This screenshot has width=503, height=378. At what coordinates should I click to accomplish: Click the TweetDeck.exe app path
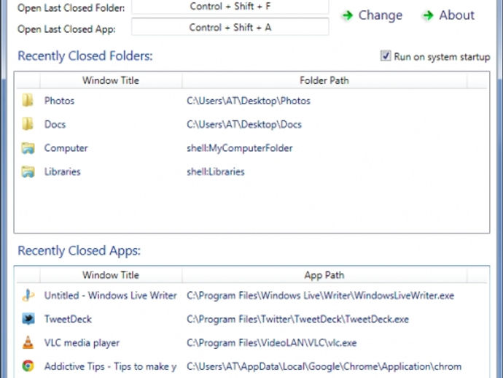coord(297,319)
